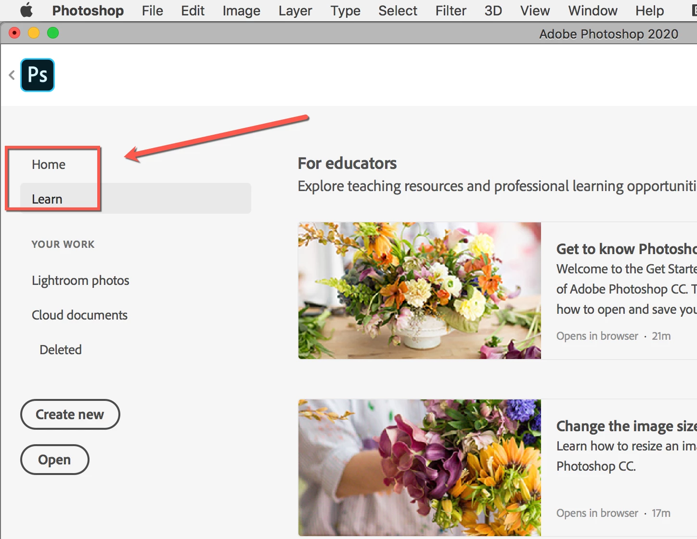This screenshot has height=539, width=697.
Task: Click the yellow minimize window button
Action: click(34, 33)
